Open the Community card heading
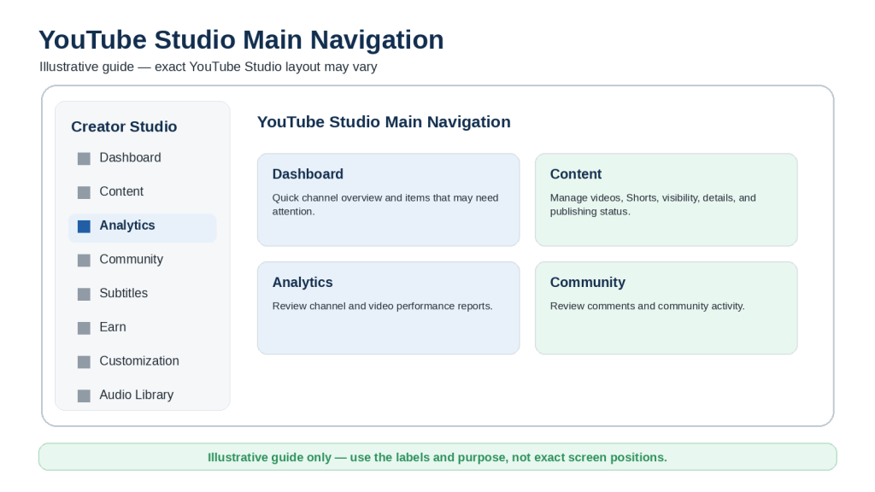This screenshot has width=875, height=492. point(588,282)
